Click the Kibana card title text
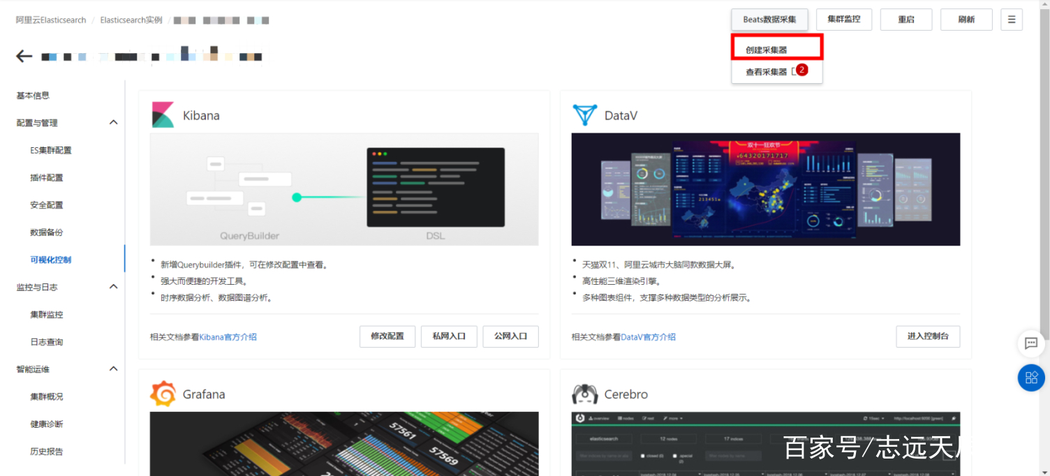Viewport: 1050px width, 476px height. (x=201, y=115)
